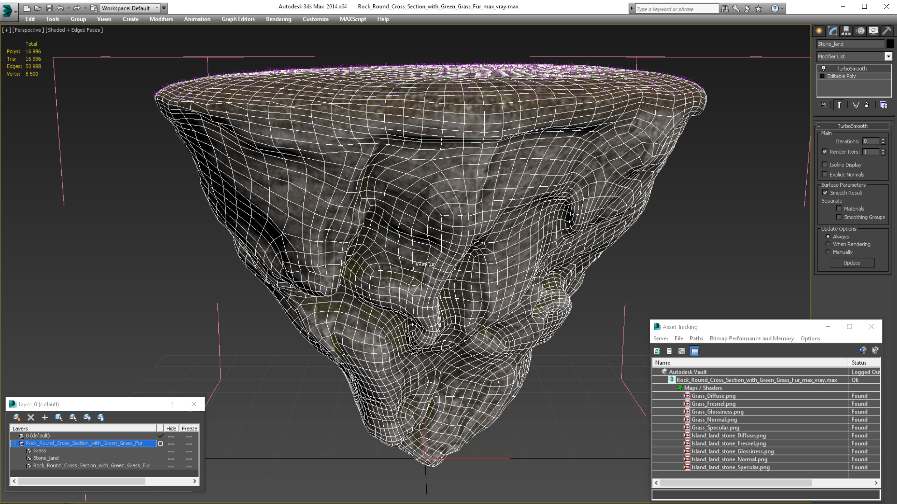897x504 pixels.
Task: Click Create New Layer icon in Layer dialog
Action: click(17, 418)
